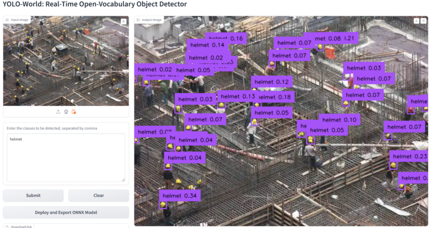Screen dimensions: 431x228
Task: Select the 'helmet 0.34' detection label
Action: point(180,196)
